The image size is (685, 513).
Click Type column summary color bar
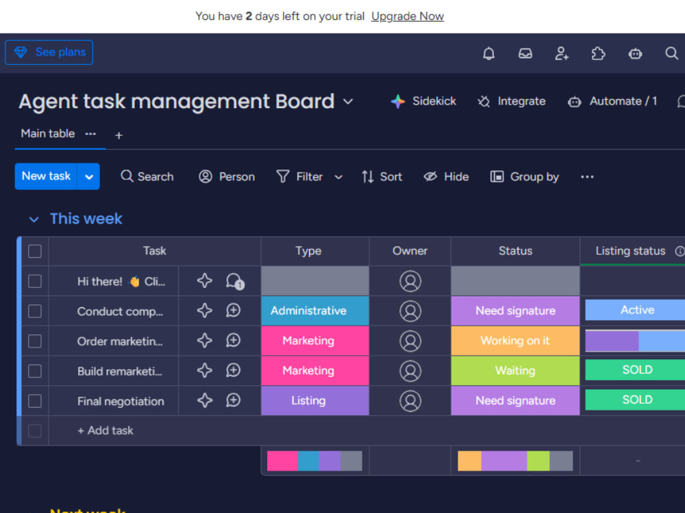coord(314,461)
